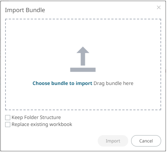The height and width of the screenshot is (152, 167).
Task: Close the Import Bundle dialog
Action: click(159, 7)
